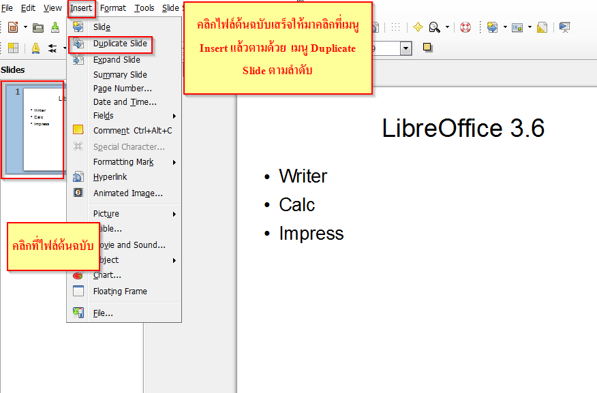Click the Slides panel header label
The width and height of the screenshot is (597, 393).
point(12,70)
